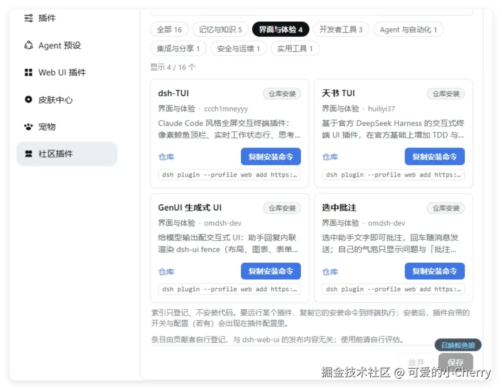Click the 召唤鲸鱼娘 floating button
Screen dimensions: 502x390
pyautogui.click(x=458, y=345)
